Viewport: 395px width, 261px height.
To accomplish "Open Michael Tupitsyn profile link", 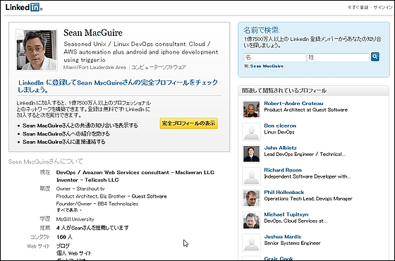I will coord(286,214).
